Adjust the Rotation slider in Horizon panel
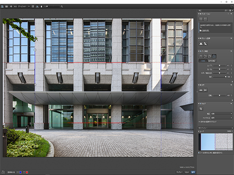 coord(220,96)
